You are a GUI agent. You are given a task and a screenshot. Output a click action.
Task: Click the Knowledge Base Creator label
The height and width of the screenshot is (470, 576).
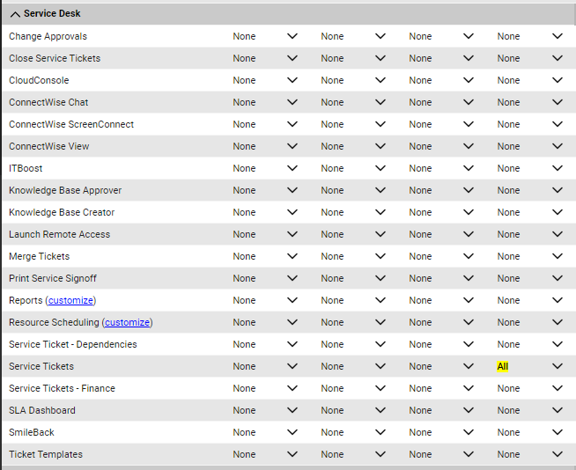pos(62,213)
